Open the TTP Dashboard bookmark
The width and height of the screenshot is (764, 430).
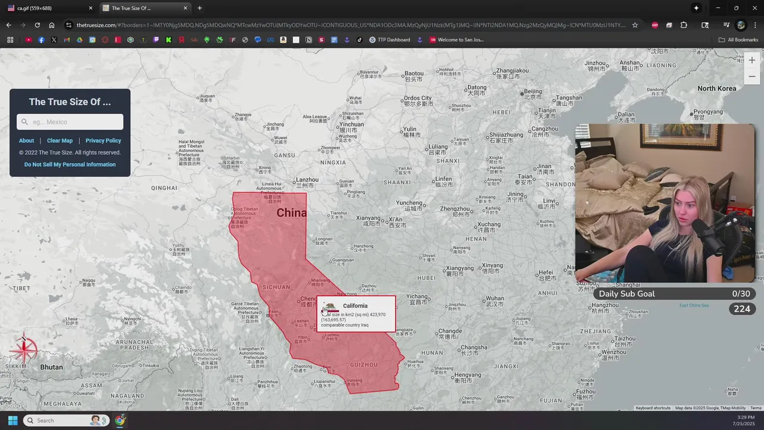pos(390,40)
